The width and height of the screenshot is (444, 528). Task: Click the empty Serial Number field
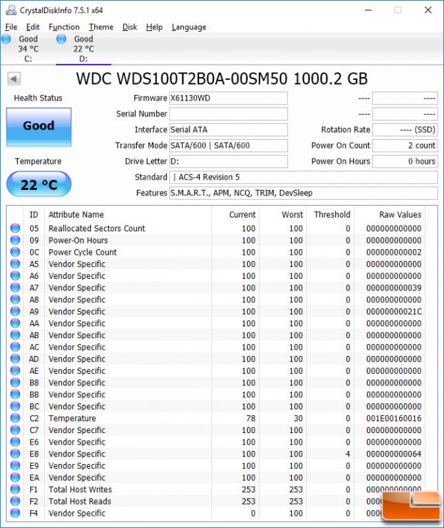(229, 114)
